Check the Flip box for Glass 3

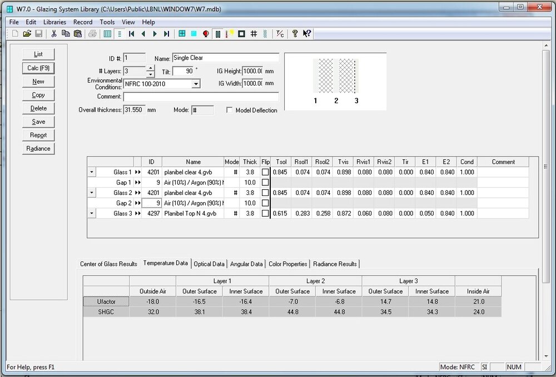(265, 214)
